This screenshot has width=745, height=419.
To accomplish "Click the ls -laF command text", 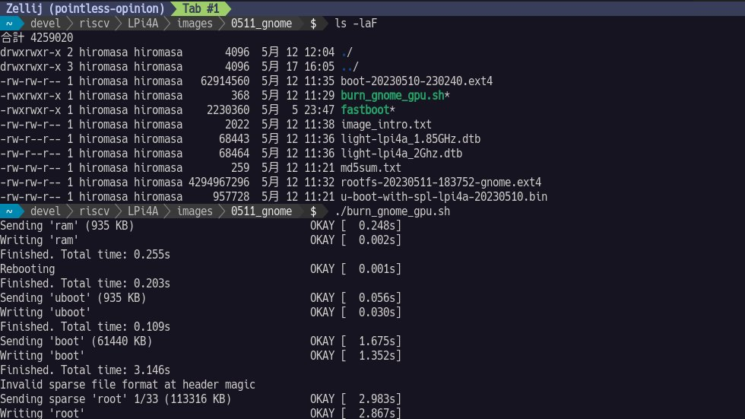I will point(356,24).
